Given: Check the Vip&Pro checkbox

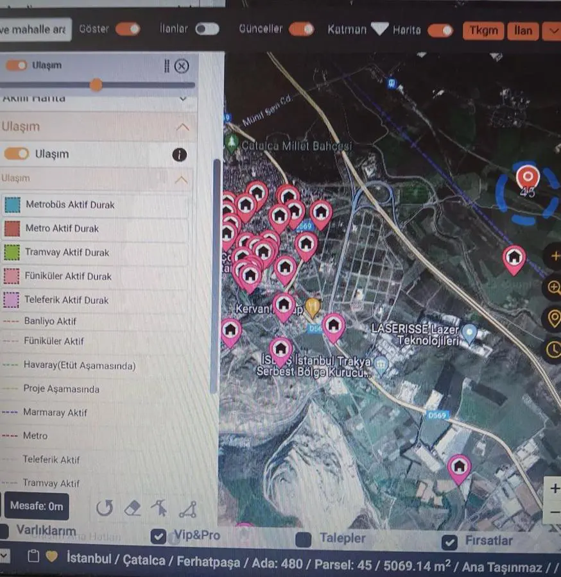Looking at the screenshot, I should [159, 536].
